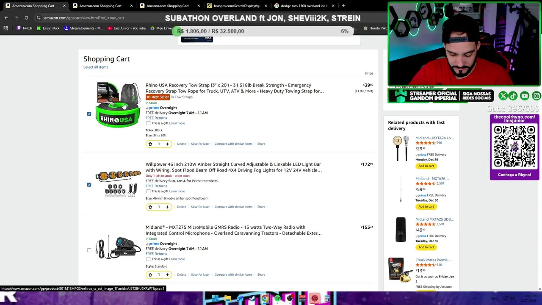Open the Lins Junior YouTube bookmark
The image size is (542, 305).
click(127, 28)
